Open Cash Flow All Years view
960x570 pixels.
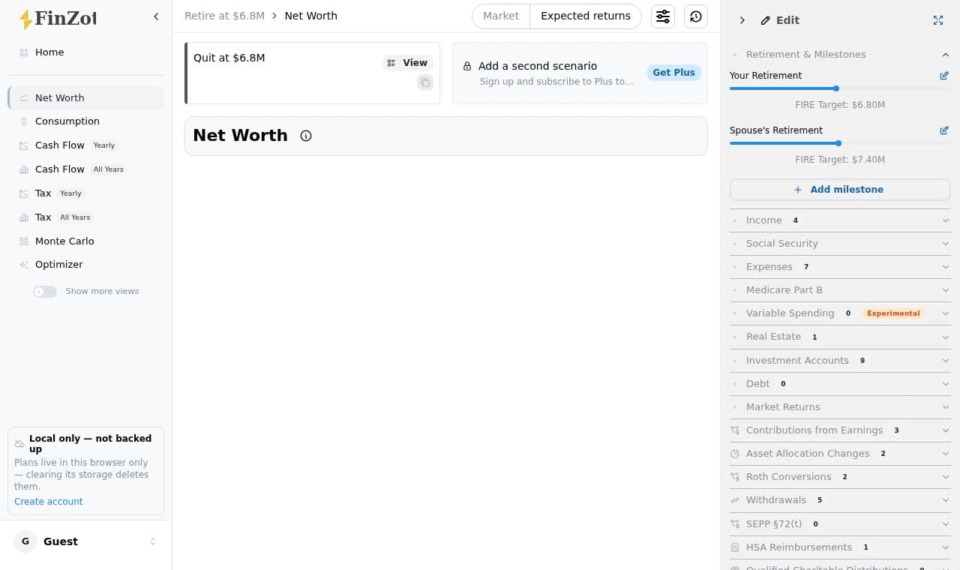85,169
